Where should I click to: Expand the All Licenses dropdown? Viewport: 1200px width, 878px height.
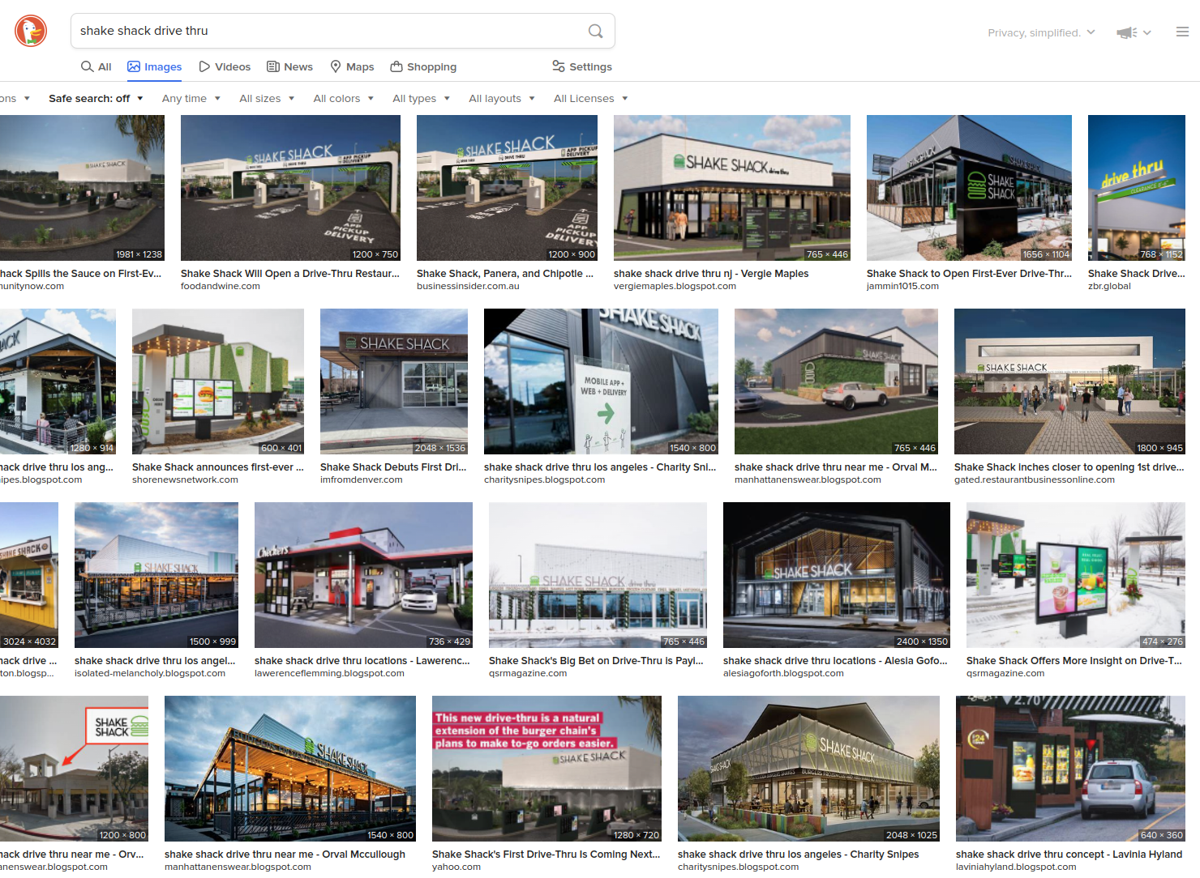[x=590, y=99]
